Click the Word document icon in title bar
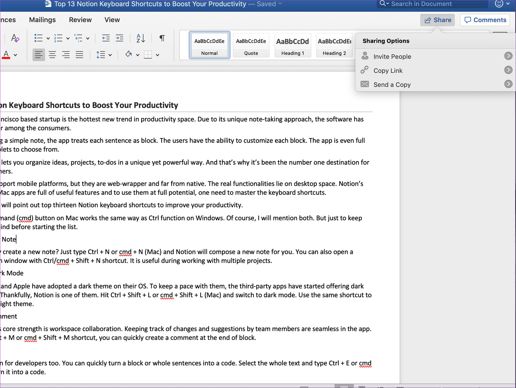Screen dimensions: 516x388 (48, 4)
